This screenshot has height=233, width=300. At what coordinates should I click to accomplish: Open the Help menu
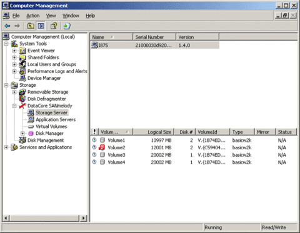tap(91, 16)
